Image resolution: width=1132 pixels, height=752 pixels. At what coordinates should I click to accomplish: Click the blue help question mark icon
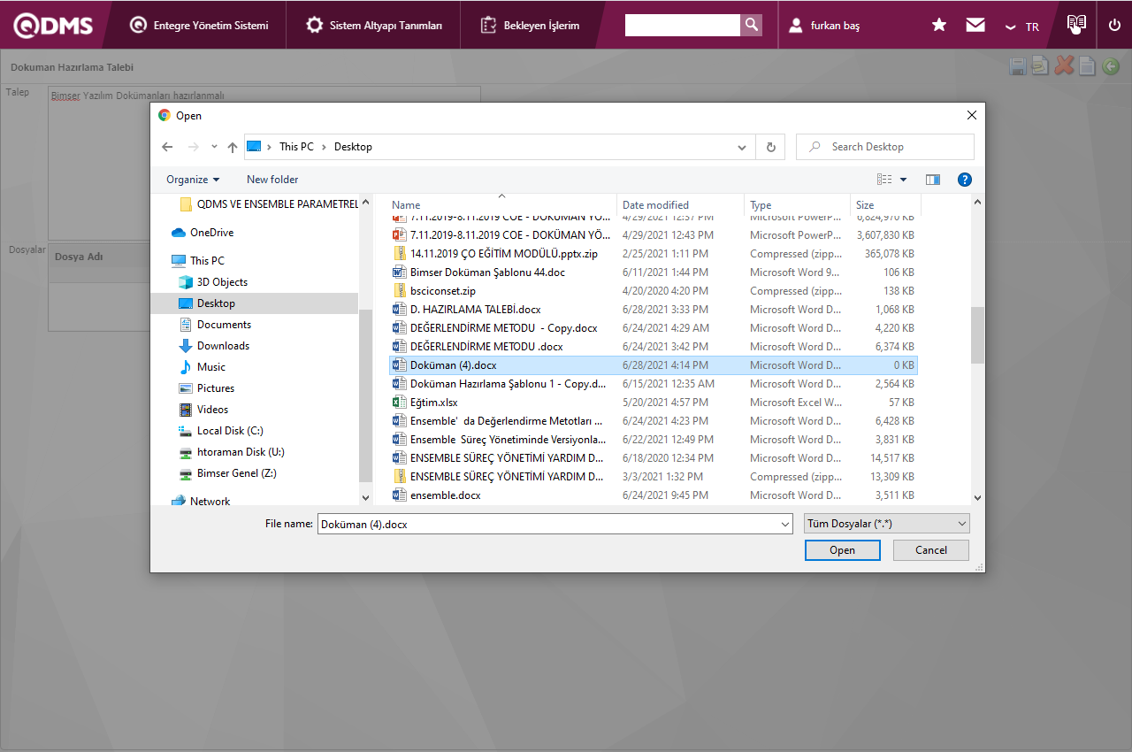click(965, 180)
